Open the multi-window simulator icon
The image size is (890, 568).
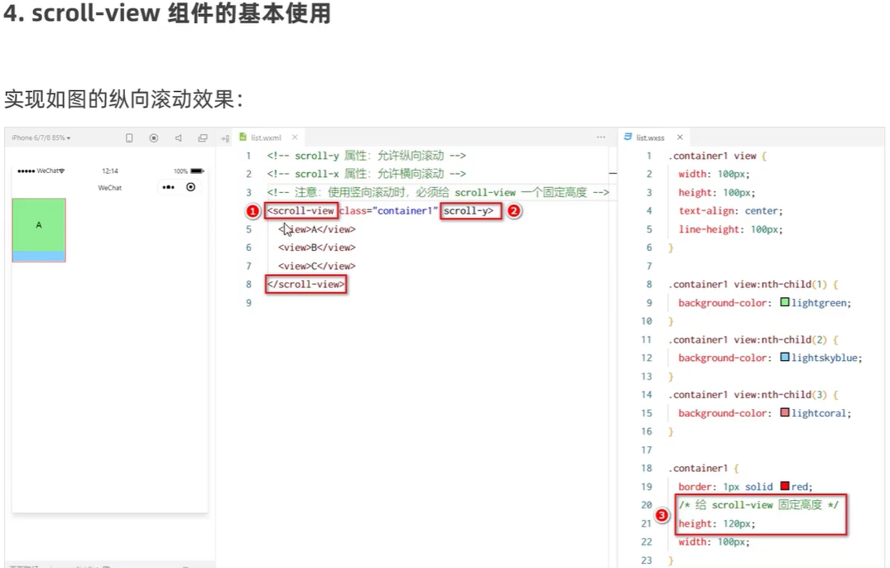203,137
